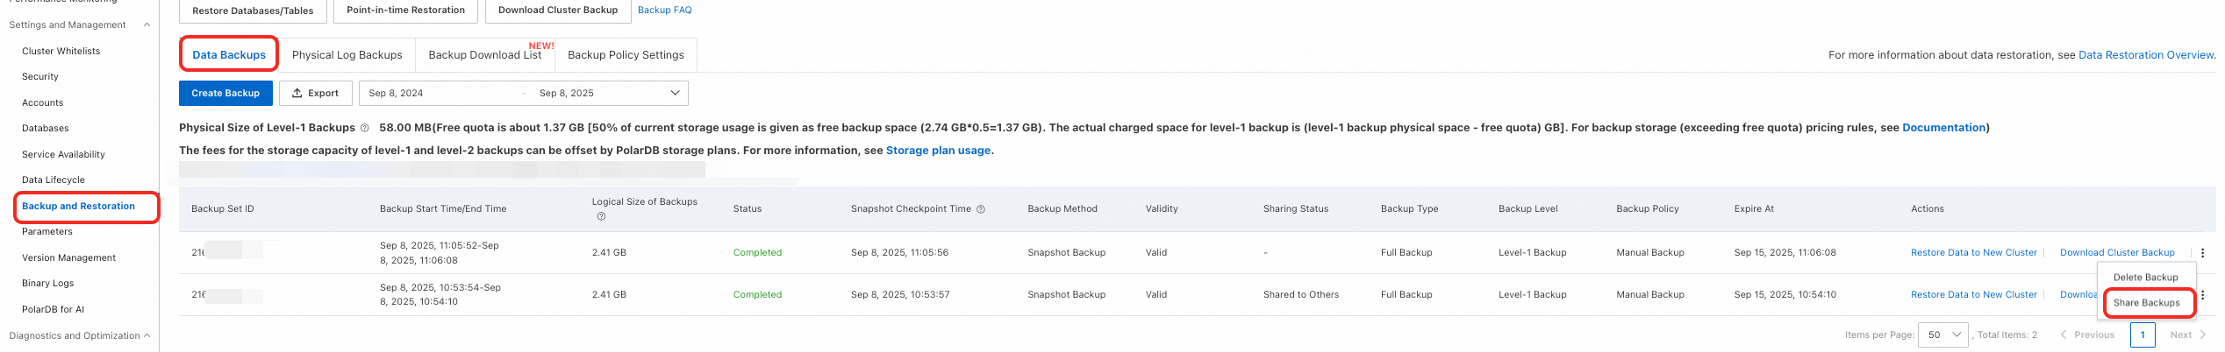Click help icon under Logical Size of Backups

point(601,216)
